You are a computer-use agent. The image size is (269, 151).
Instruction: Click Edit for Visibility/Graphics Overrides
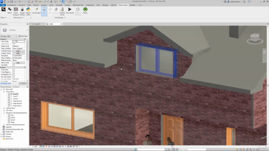click(18, 51)
